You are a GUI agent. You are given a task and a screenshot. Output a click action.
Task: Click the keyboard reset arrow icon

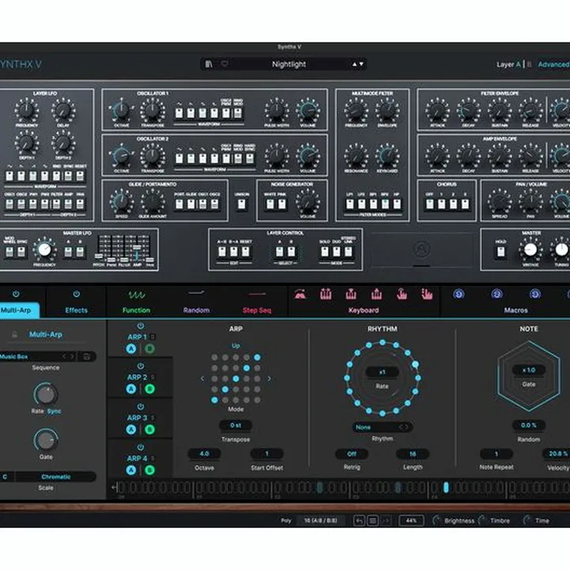click(x=115, y=488)
